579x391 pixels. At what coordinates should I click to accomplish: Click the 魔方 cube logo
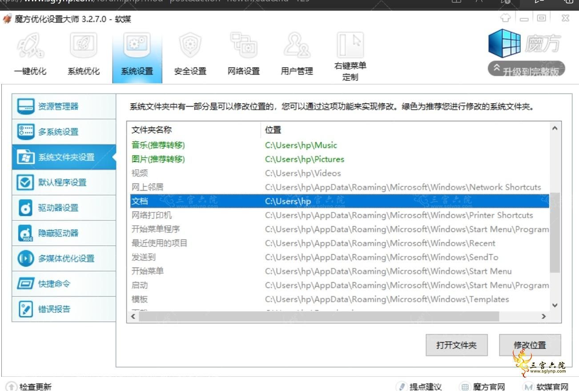click(x=504, y=44)
